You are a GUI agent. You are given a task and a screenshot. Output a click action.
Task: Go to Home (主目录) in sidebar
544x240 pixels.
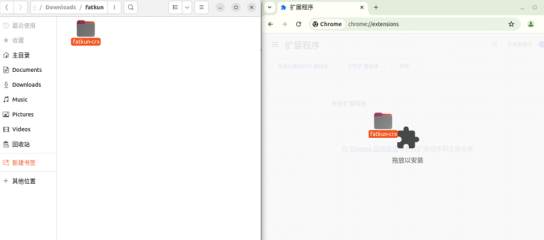coord(28,55)
